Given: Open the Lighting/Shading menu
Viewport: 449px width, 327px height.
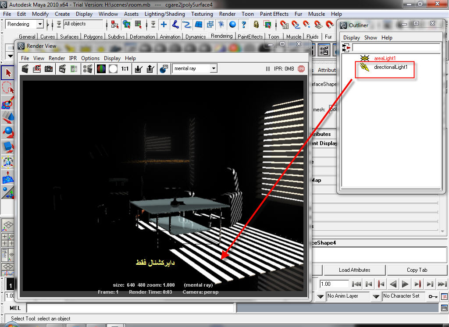Looking at the screenshot, I should [x=164, y=14].
